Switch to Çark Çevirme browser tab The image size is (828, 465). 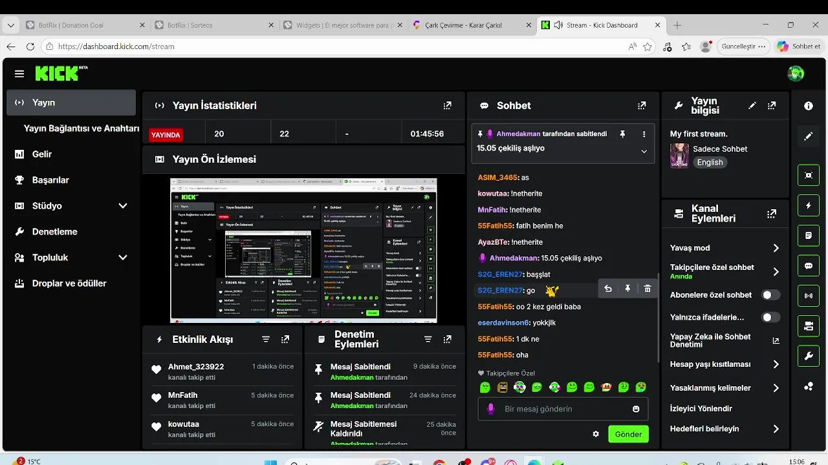tap(472, 25)
